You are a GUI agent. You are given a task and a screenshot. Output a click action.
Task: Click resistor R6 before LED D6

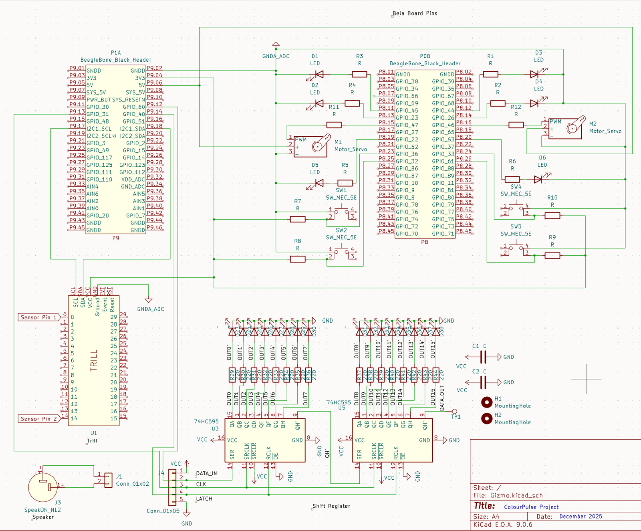point(512,180)
